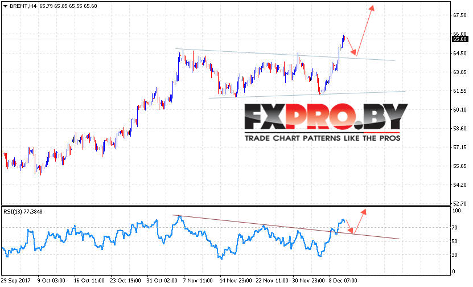Click the 55.65 price axis label
Viewport: 473px width, 287px height.
(460, 166)
